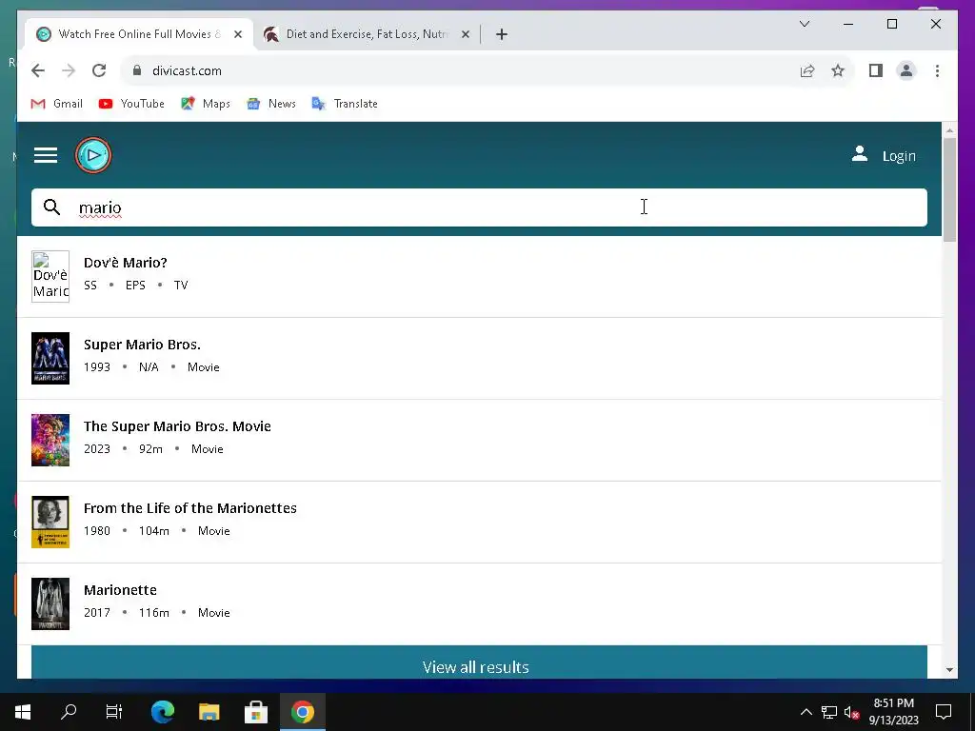Viewport: 975px width, 731px height.
Task: Click the page scrollbar thumb
Action: 949,189
